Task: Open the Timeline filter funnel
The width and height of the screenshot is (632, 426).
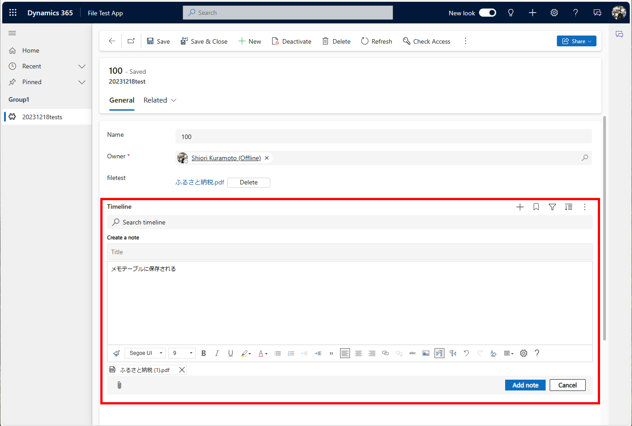Action: click(x=552, y=207)
